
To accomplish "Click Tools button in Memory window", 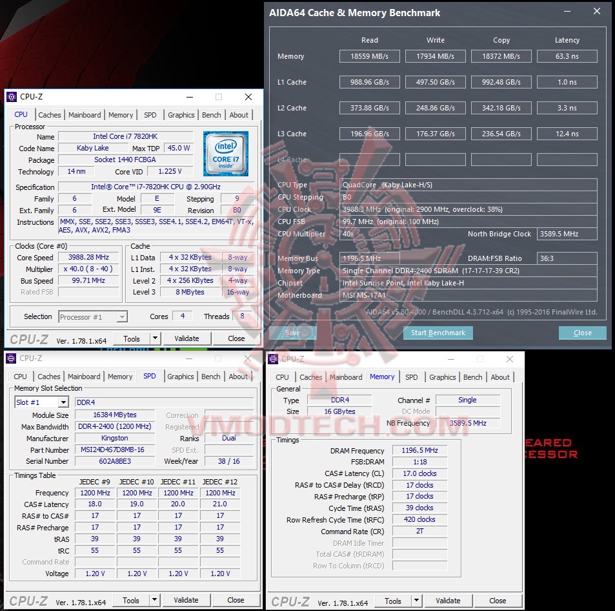I will pyautogui.click(x=393, y=601).
